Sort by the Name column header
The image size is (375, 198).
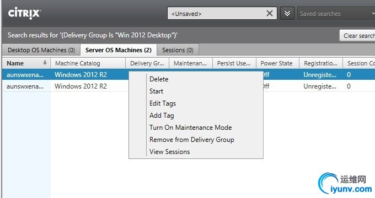[26, 63]
